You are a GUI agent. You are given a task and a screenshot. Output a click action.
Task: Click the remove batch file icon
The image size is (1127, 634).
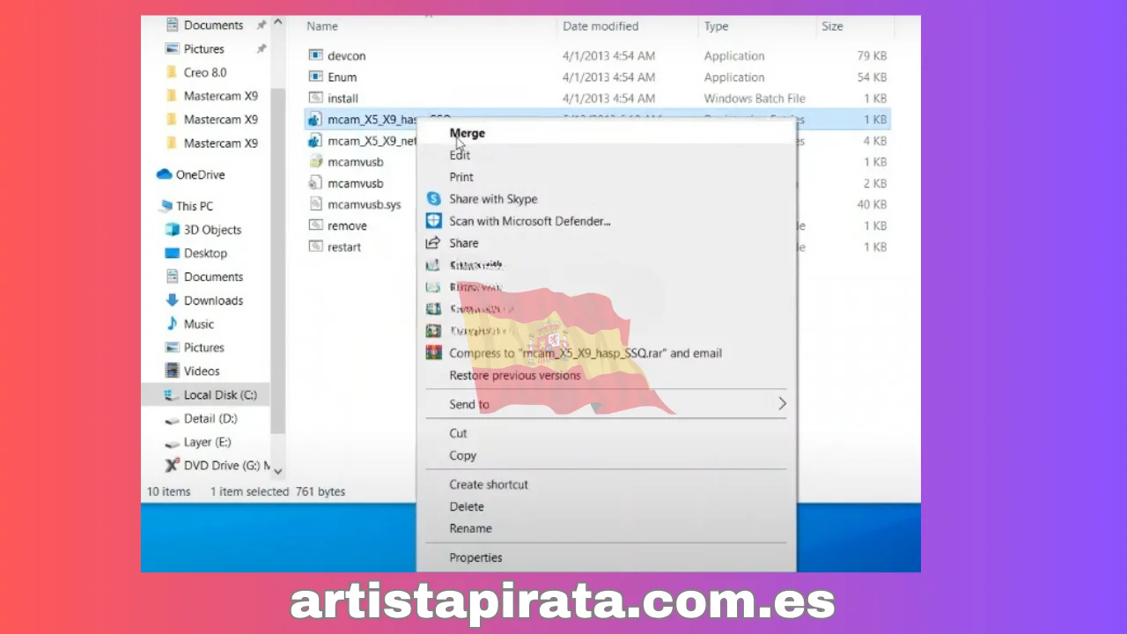pyautogui.click(x=316, y=225)
